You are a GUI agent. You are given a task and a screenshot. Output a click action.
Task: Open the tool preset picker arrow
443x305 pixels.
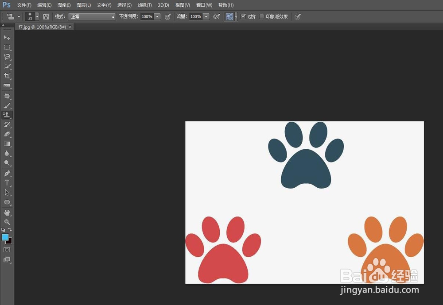pyautogui.click(x=19, y=17)
